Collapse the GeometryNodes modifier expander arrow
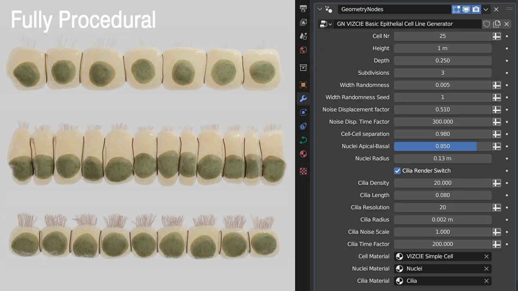Screen dimensions: 518x291 320,9
